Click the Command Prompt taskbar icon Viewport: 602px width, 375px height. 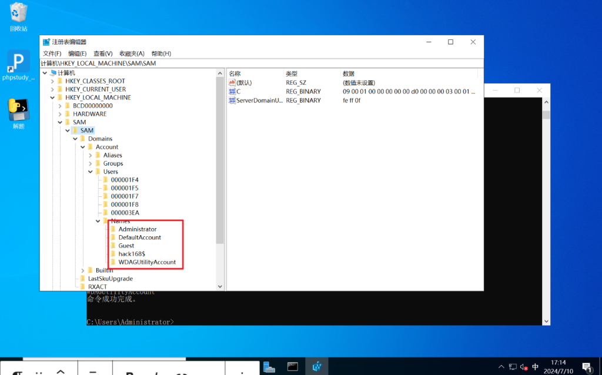tap(293, 366)
